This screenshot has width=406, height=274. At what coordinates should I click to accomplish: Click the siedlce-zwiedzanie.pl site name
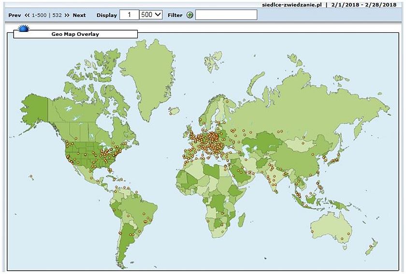coord(292,5)
